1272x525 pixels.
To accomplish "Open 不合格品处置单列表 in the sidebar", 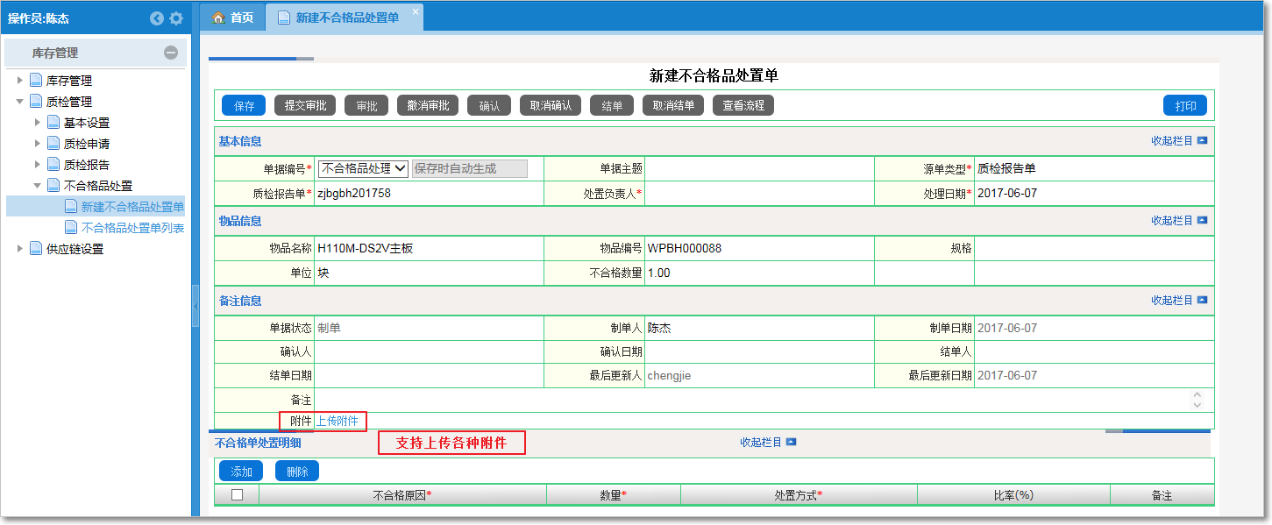I will 132,228.
